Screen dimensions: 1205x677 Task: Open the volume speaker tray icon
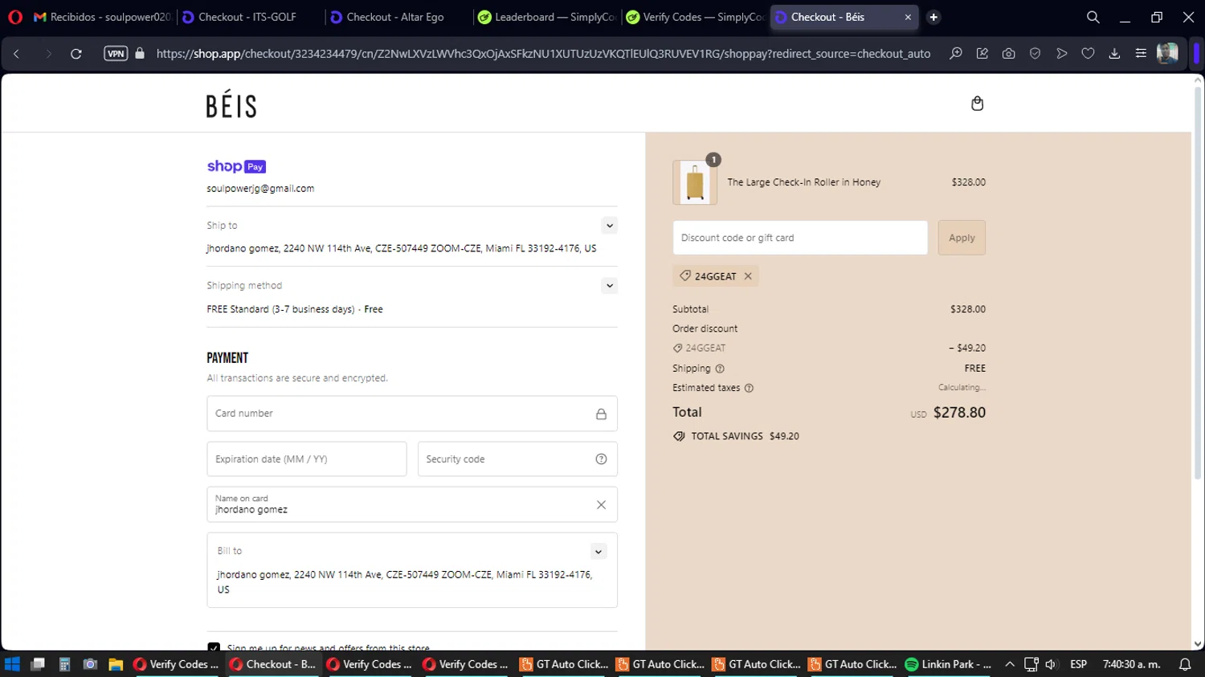(1052, 664)
